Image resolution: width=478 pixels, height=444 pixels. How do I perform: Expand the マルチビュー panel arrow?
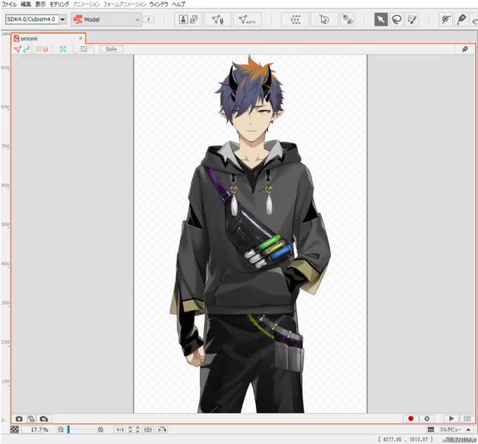(x=468, y=429)
